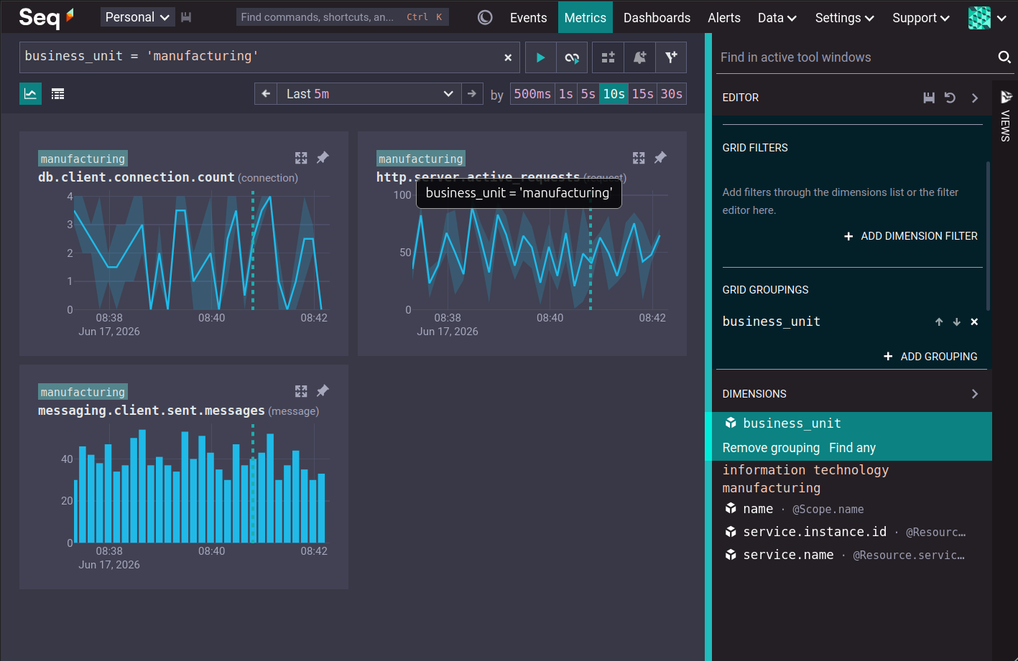
Task: Collapse the EDITOR section chevron
Action: point(975,98)
